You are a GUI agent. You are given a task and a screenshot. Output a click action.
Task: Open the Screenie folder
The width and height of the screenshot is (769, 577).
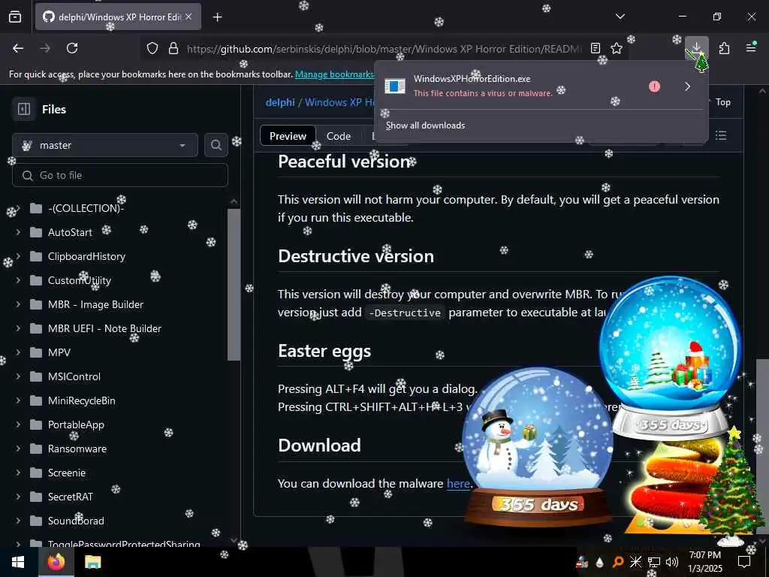67,473
